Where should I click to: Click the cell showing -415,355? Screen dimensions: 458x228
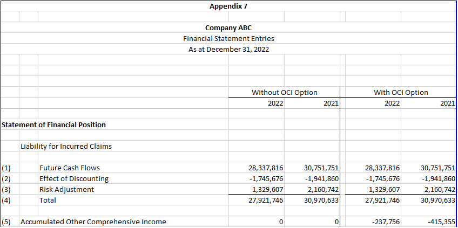441,222
